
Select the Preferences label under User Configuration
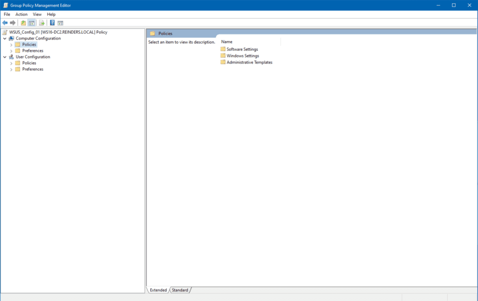click(33, 69)
